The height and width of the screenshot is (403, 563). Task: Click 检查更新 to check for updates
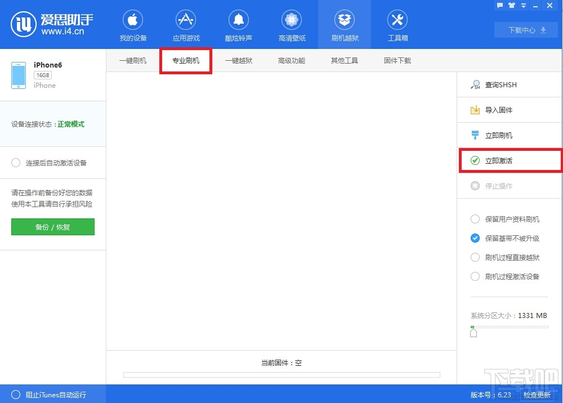pyautogui.click(x=537, y=395)
